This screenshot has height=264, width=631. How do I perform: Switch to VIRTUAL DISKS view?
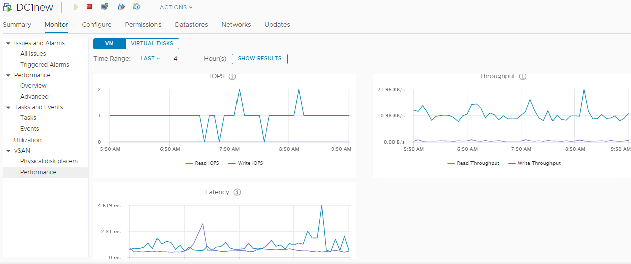[152, 44]
